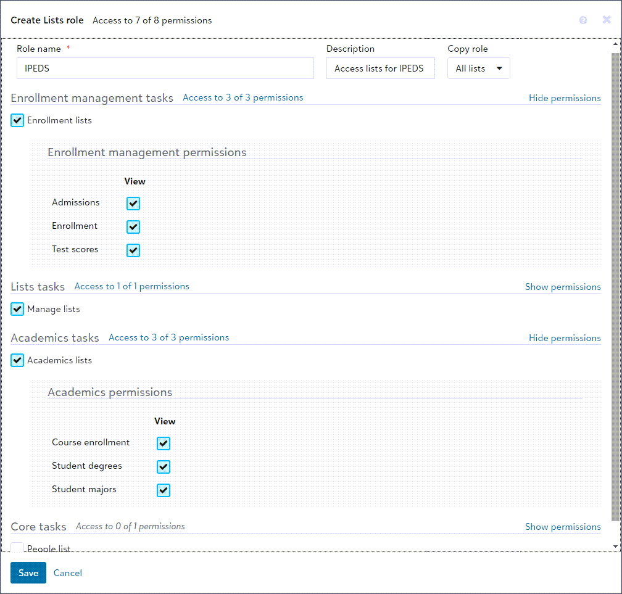The image size is (622, 594).
Task: Uncheck the Enrollment lists checkbox
Action: [17, 120]
